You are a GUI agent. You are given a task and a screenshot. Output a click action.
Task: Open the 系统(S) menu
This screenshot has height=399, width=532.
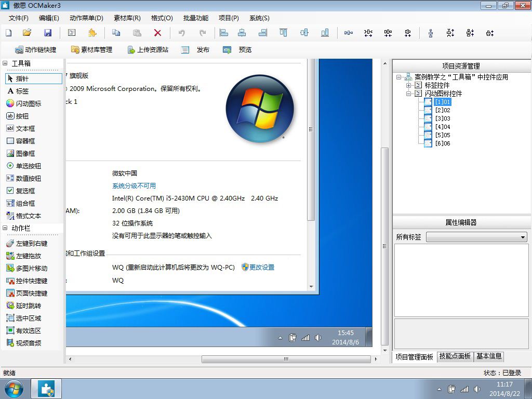(259, 18)
